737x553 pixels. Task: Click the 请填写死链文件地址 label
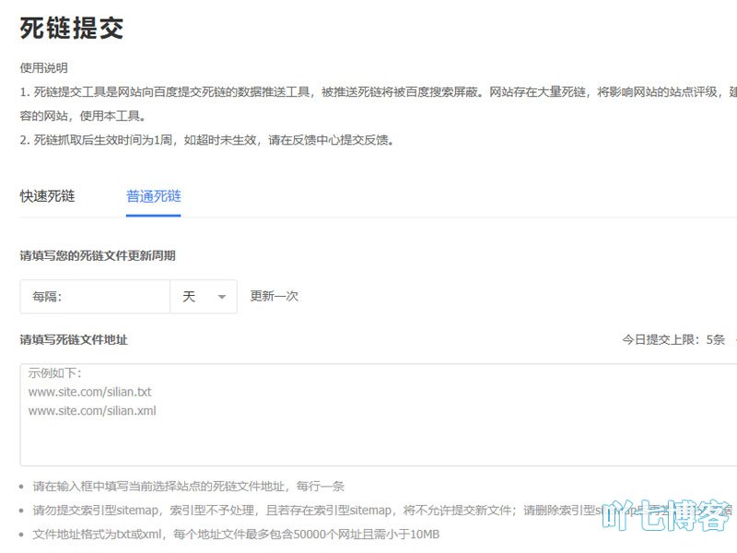pyautogui.click(x=74, y=339)
